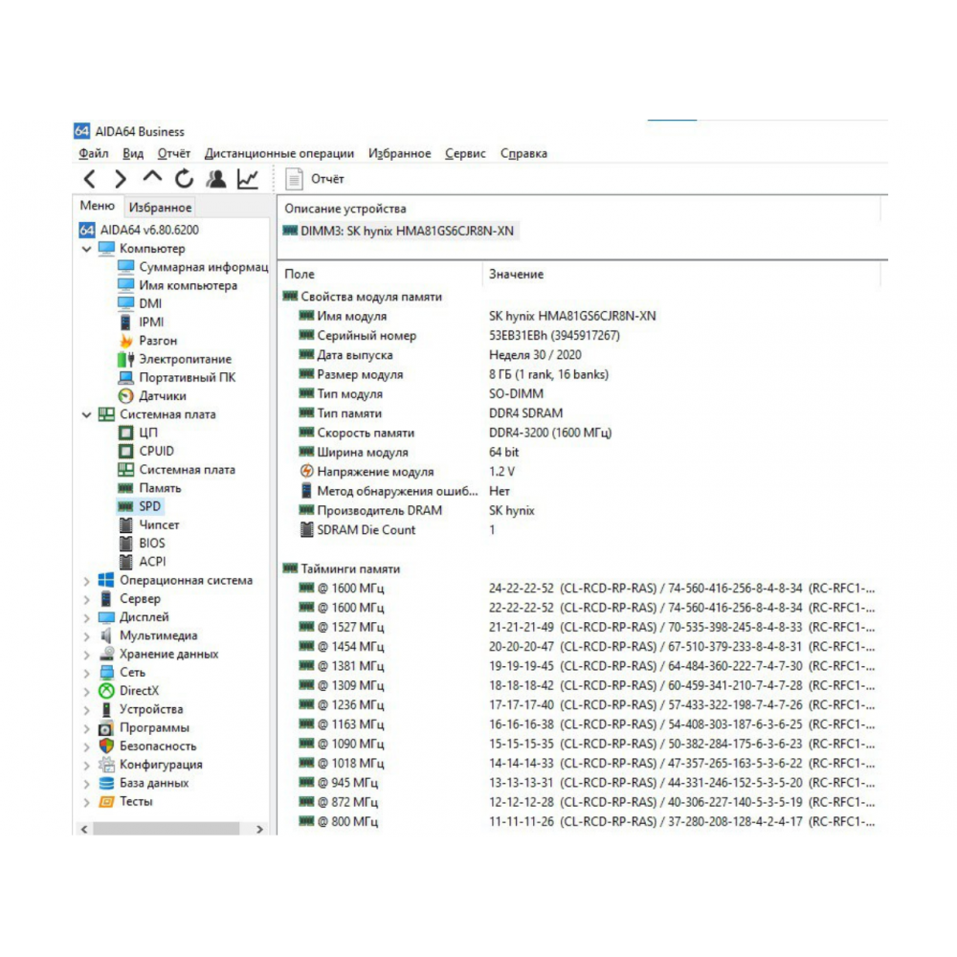Expand the Дисплей tree node
957x957 pixels.
click(x=87, y=617)
